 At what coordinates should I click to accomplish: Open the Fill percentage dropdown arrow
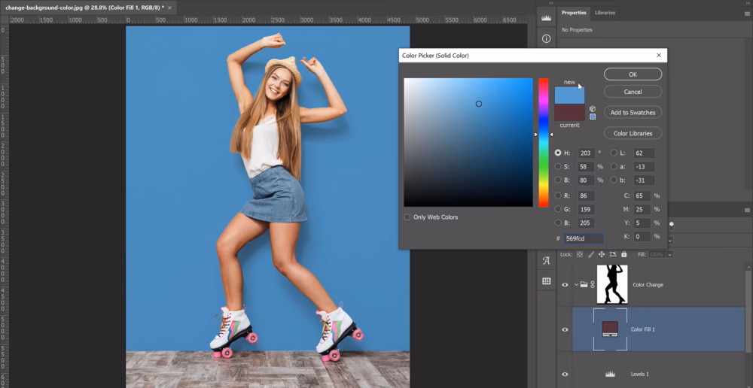point(669,254)
